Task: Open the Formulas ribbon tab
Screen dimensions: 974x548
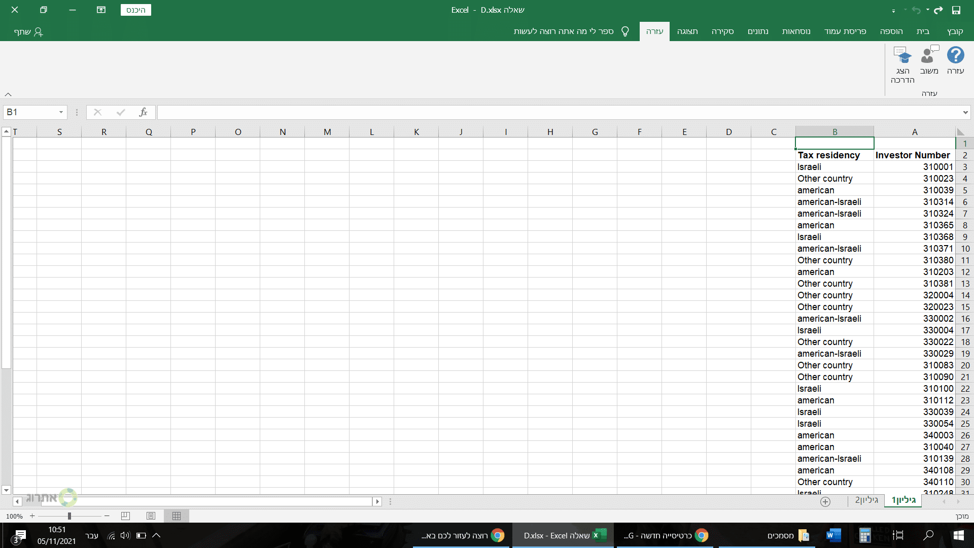Action: pos(796,31)
